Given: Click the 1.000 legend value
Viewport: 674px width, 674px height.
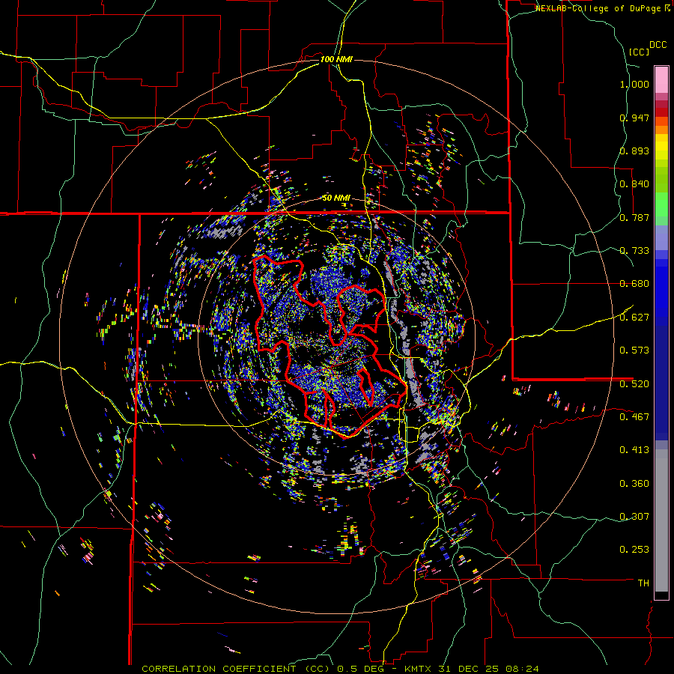Looking at the screenshot, I should coord(634,84).
